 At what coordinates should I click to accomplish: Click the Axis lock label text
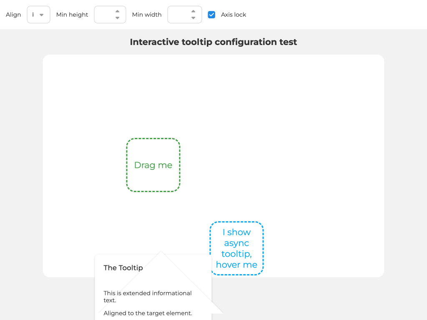pos(234,15)
